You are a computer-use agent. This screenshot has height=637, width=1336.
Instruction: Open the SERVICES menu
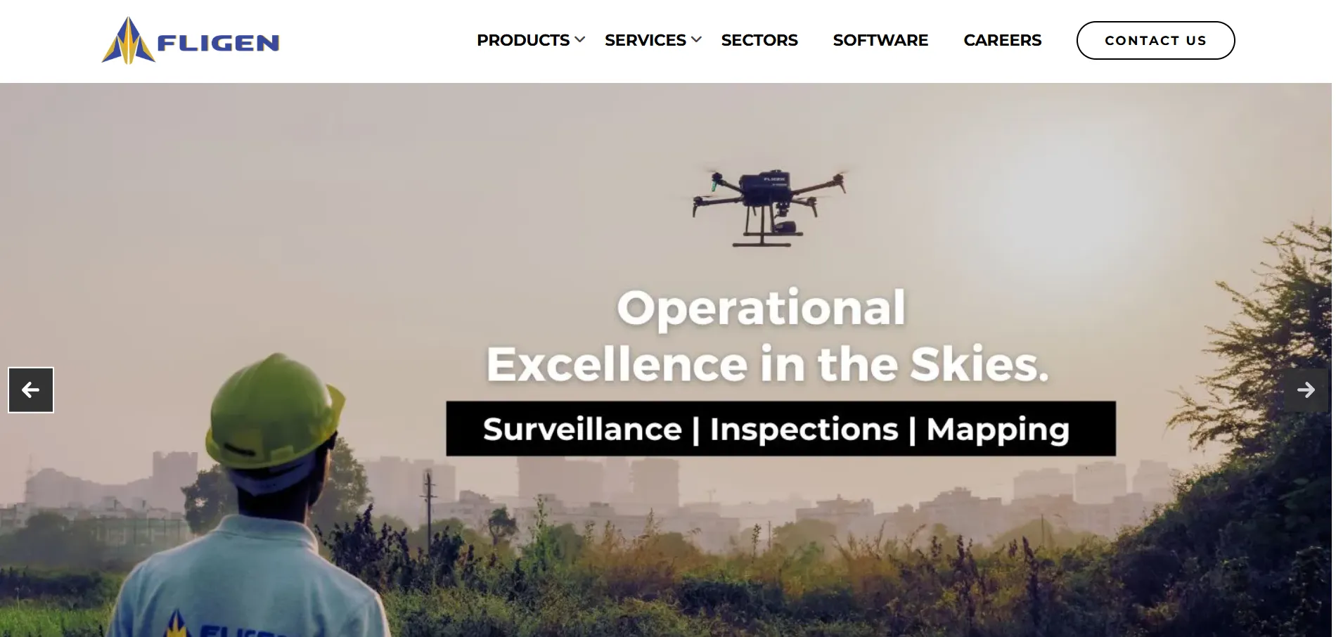pyautogui.click(x=645, y=40)
